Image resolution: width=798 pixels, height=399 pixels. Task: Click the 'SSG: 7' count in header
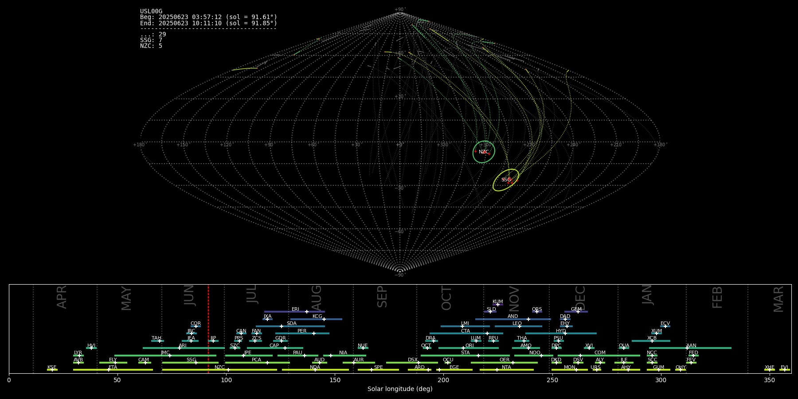tap(151, 40)
